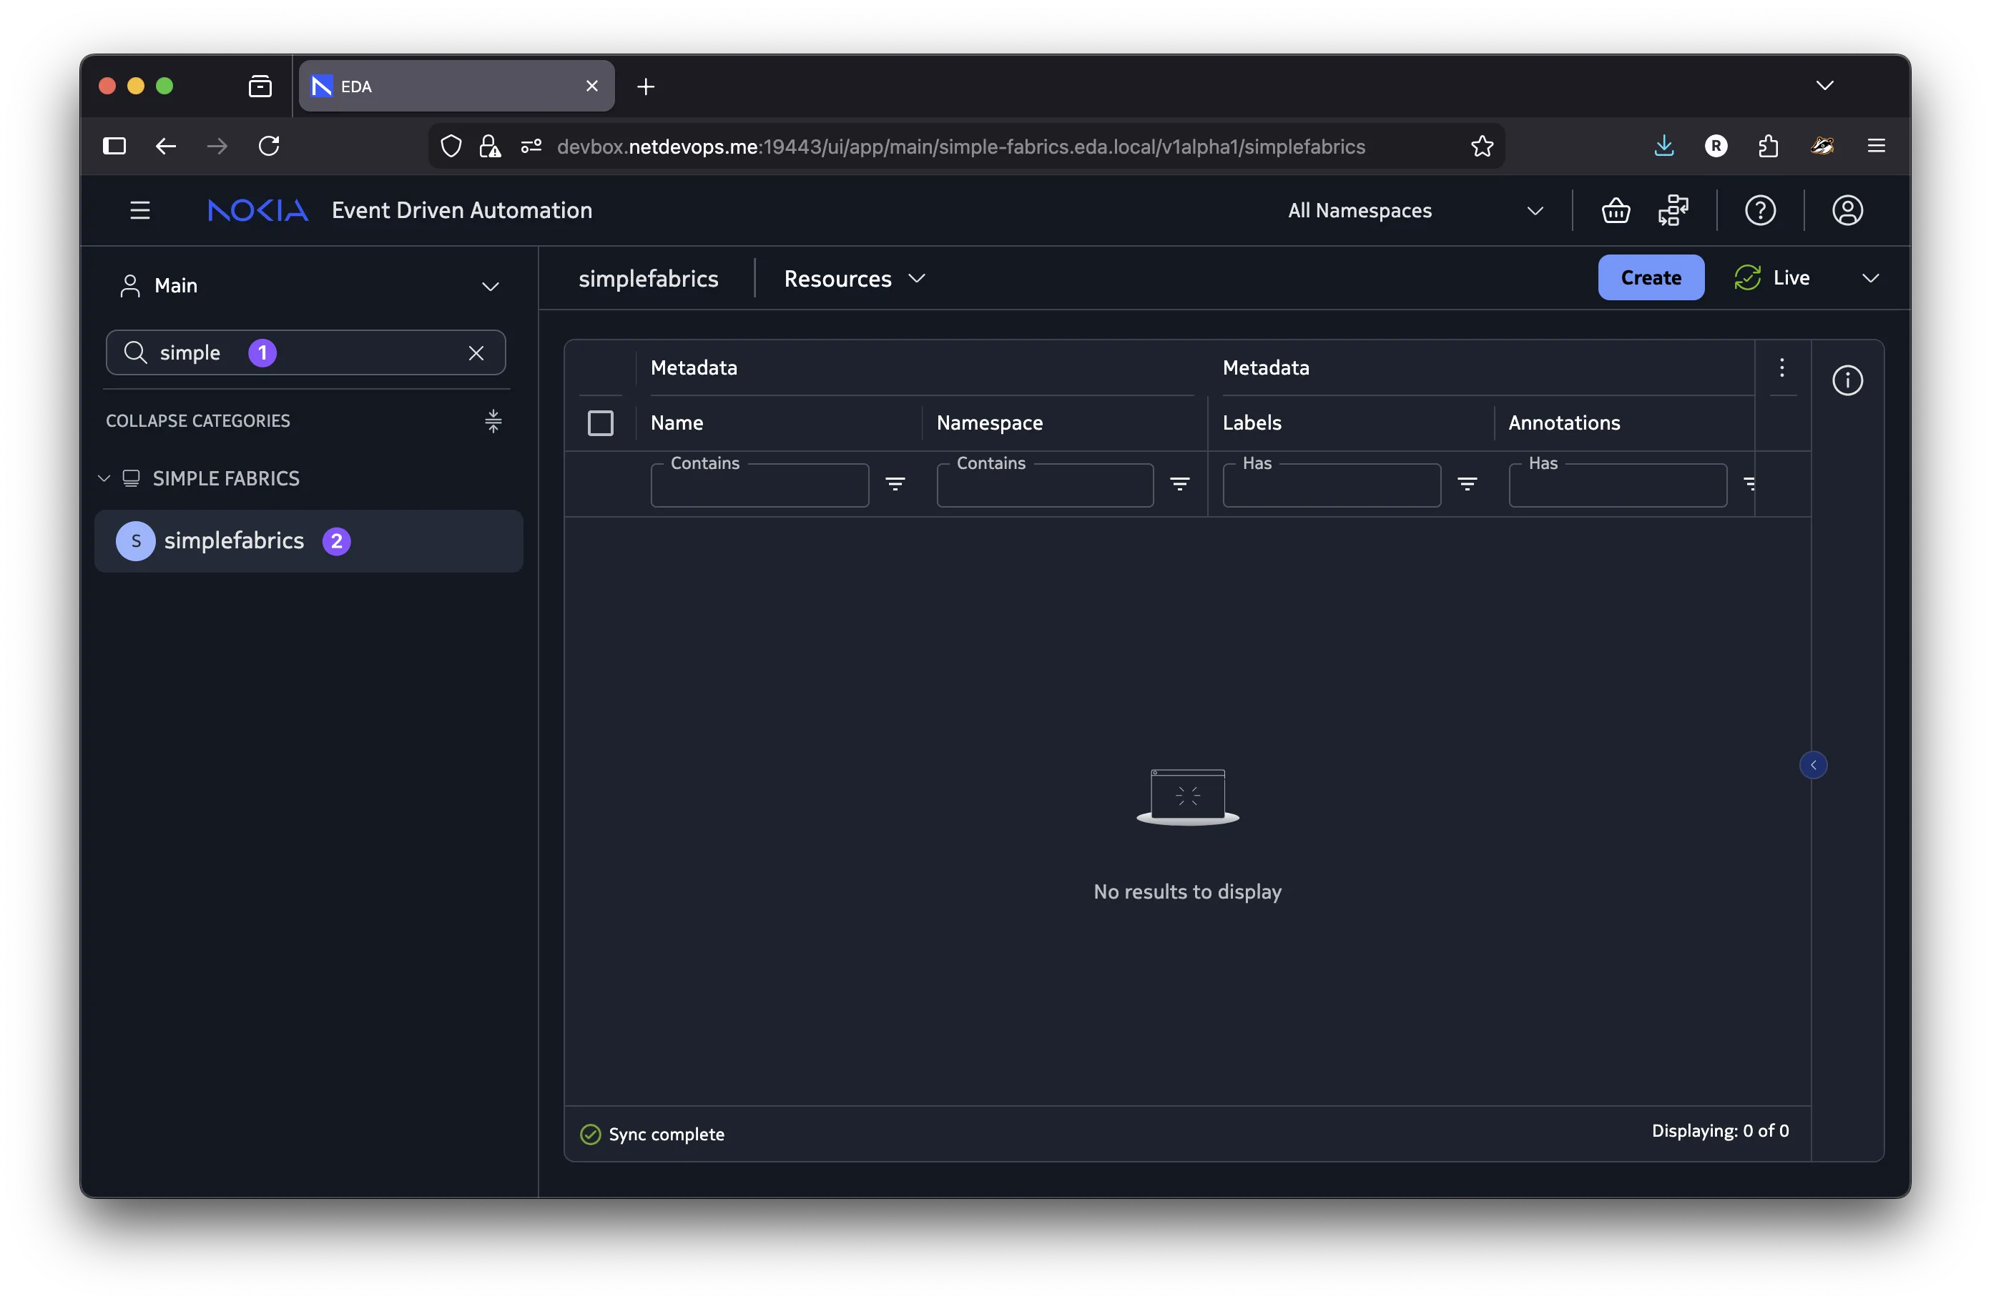1991x1304 pixels.
Task: Click the Annotations Has filter field
Action: (1617, 485)
